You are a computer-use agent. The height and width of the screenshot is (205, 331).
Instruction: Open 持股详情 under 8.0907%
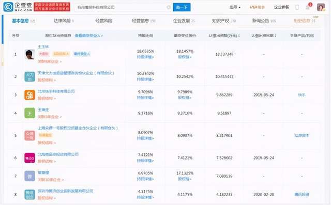coord(145,138)
